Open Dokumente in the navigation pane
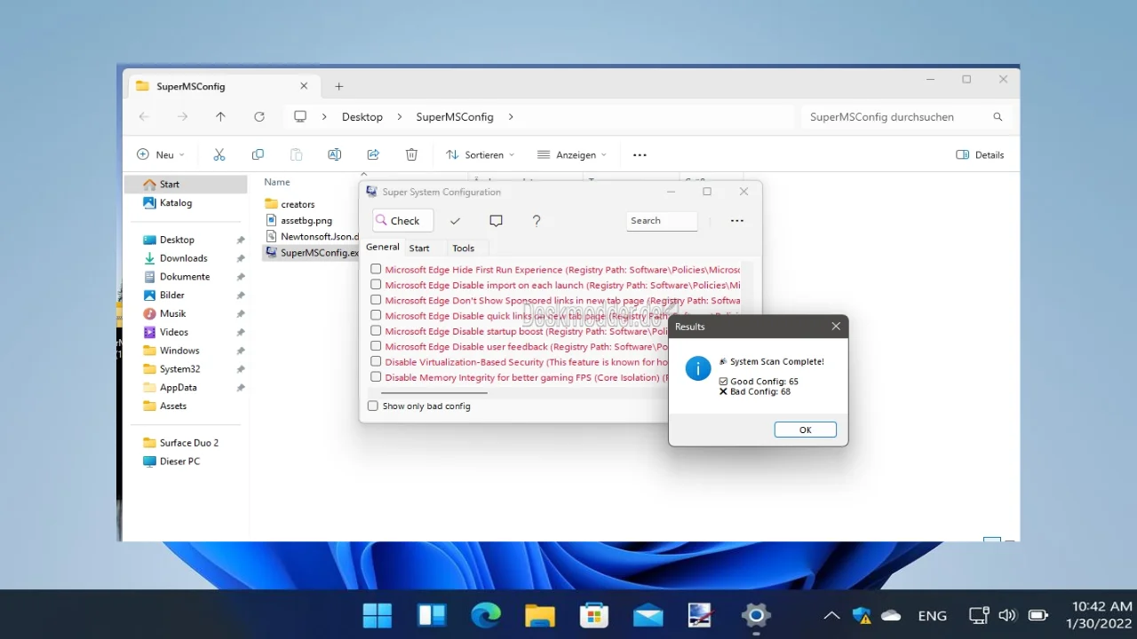 (x=186, y=277)
